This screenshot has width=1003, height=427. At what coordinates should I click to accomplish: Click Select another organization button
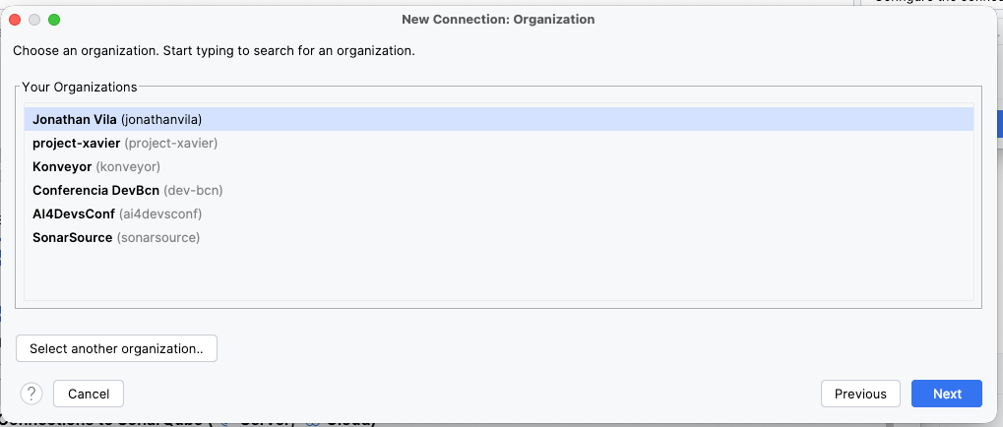coord(116,348)
